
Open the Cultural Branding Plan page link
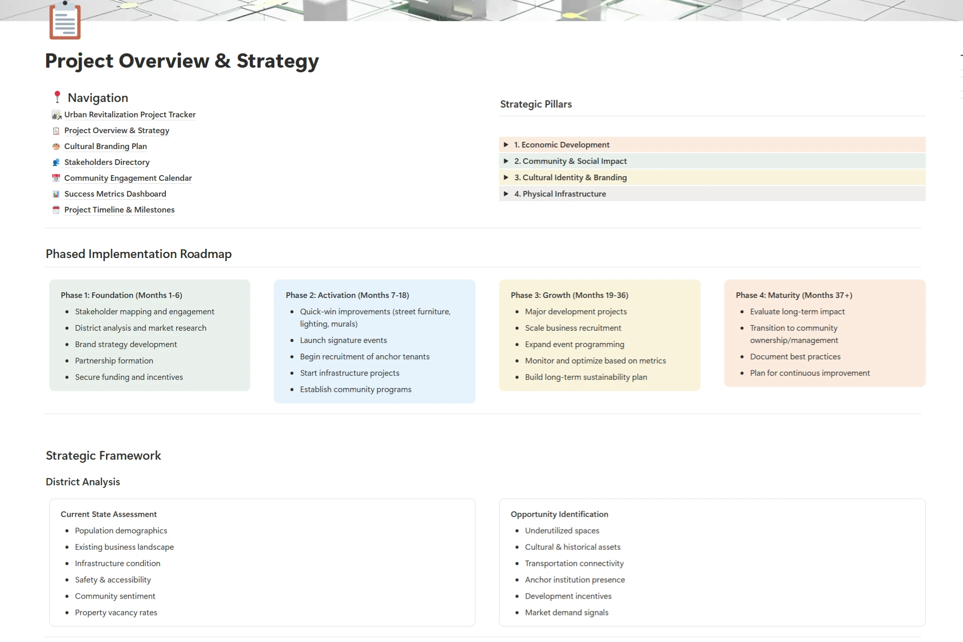point(105,146)
